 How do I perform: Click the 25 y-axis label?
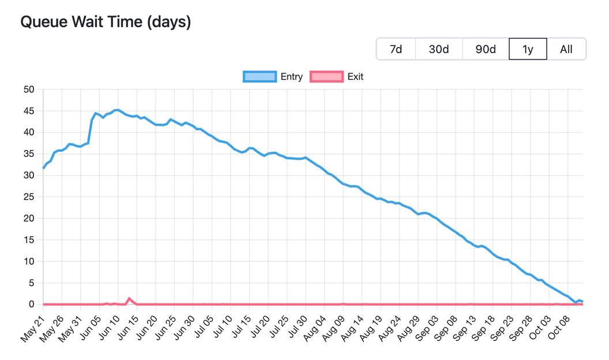point(29,197)
